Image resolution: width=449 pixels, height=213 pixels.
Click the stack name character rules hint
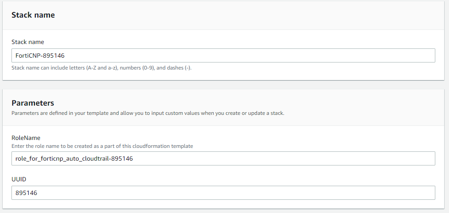tap(102, 68)
